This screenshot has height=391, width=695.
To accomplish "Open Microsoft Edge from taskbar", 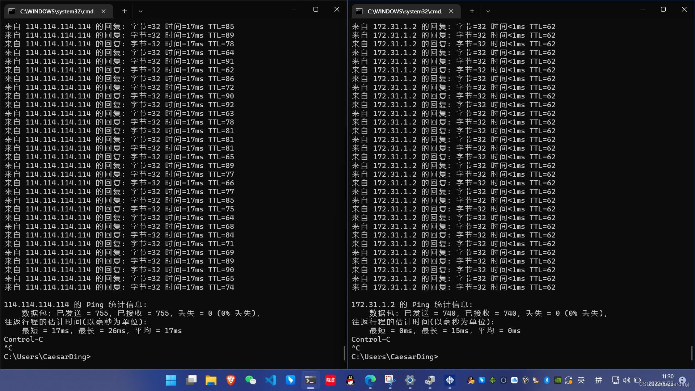I will tap(370, 380).
